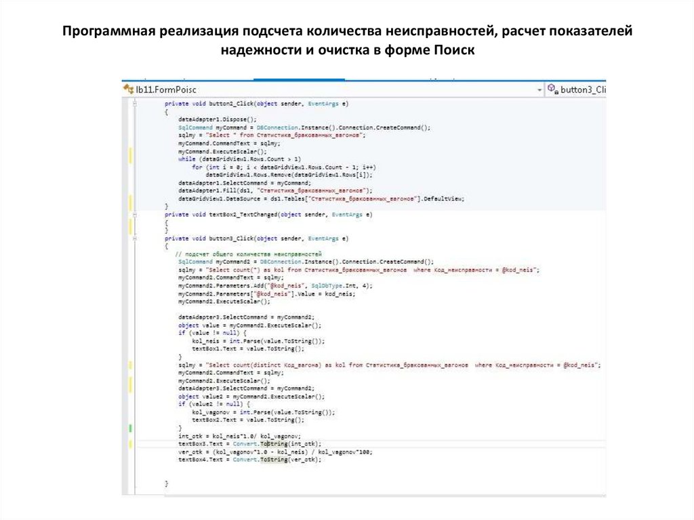Image resolution: width=694 pixels, height=520 pixels.
Task: Click the 'textBox1.Text = value.ToString()' line
Action: (248, 348)
